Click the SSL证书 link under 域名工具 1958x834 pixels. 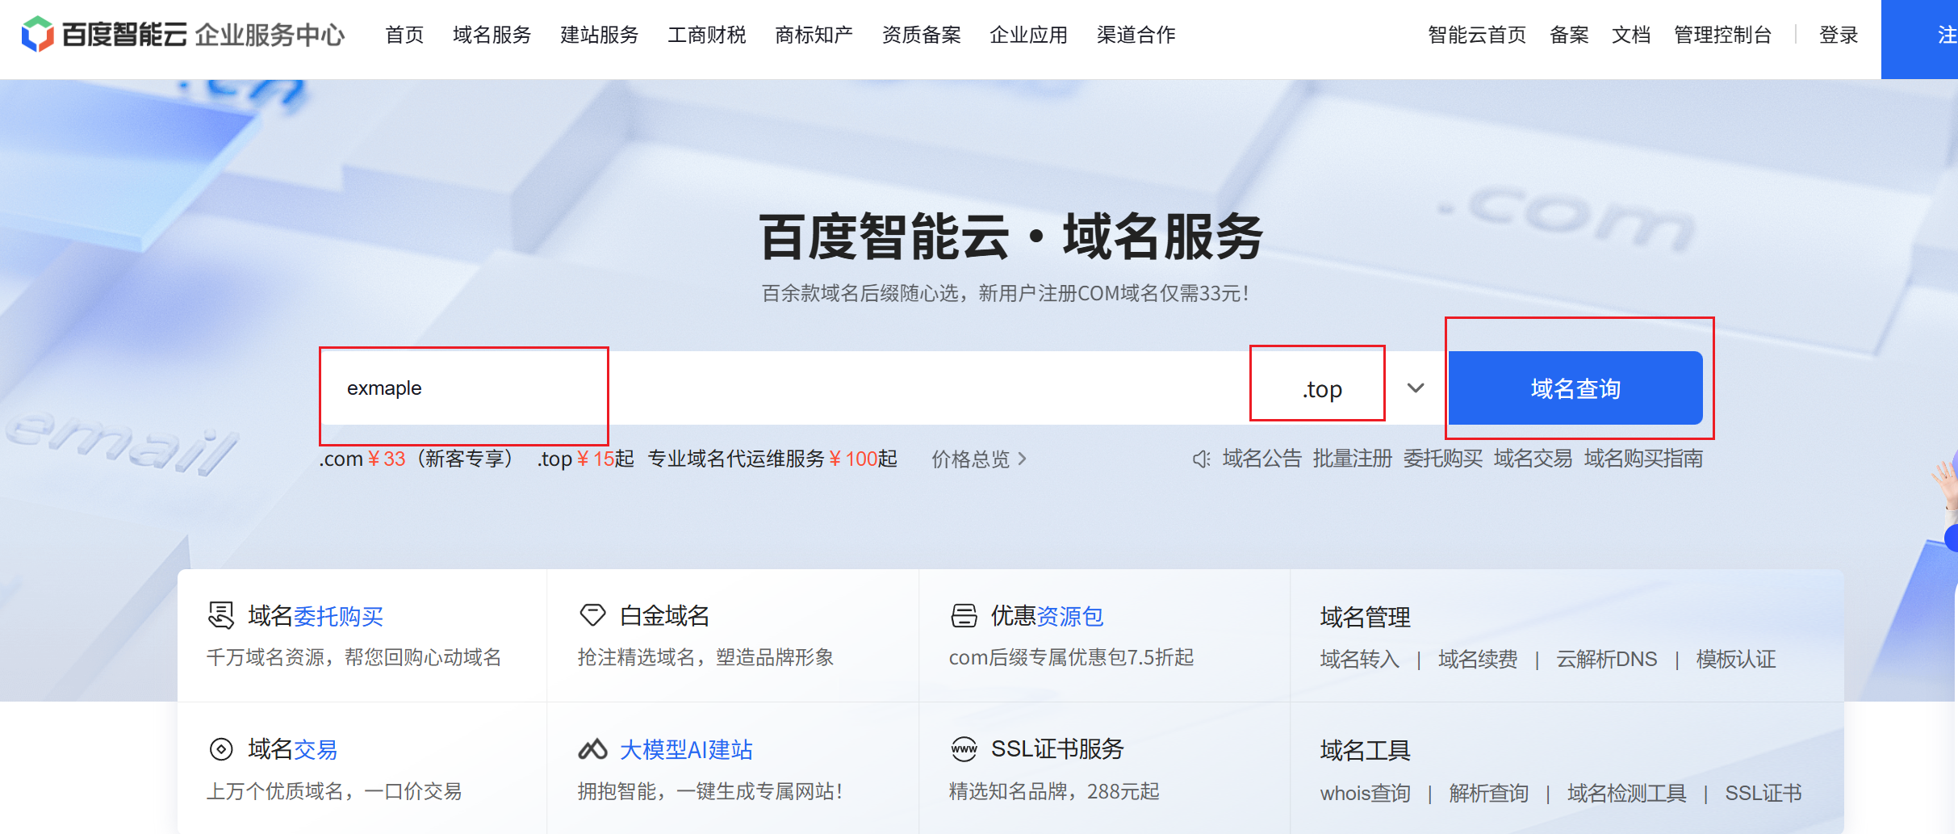(1763, 793)
